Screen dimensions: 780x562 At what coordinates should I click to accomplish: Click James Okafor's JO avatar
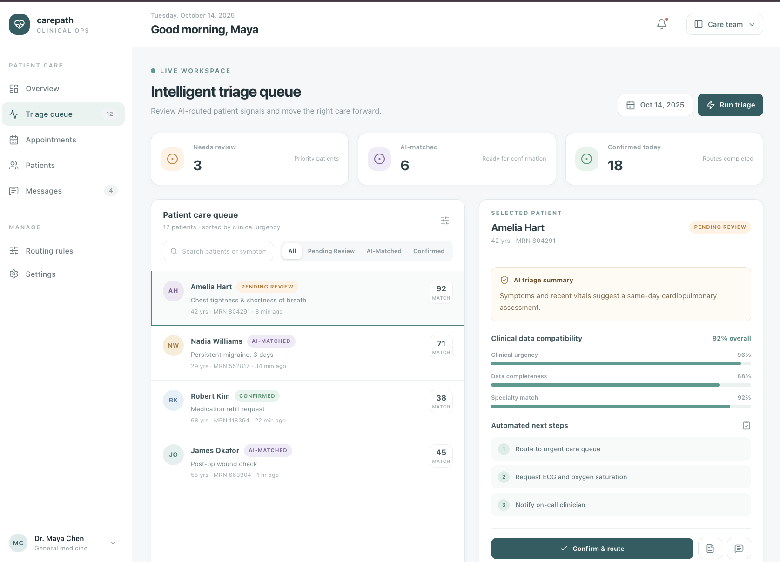(x=173, y=455)
